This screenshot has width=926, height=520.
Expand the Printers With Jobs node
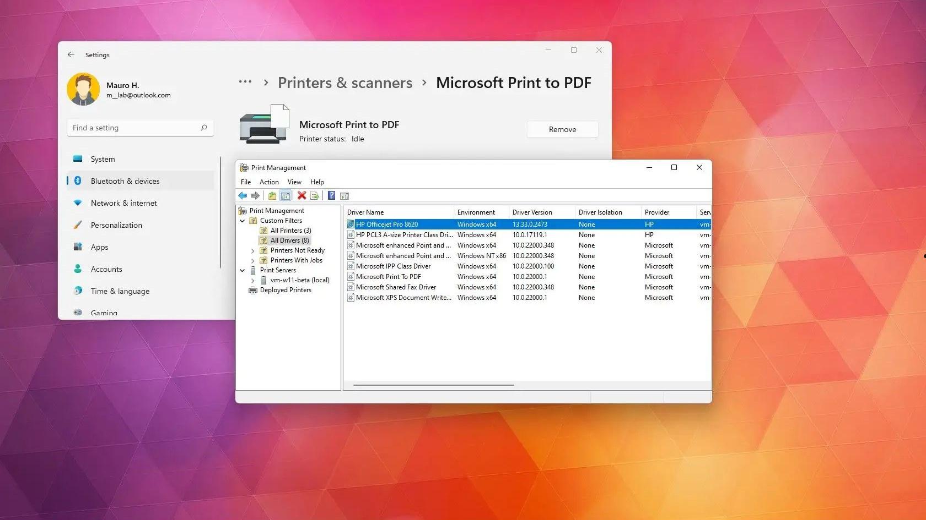click(x=253, y=261)
